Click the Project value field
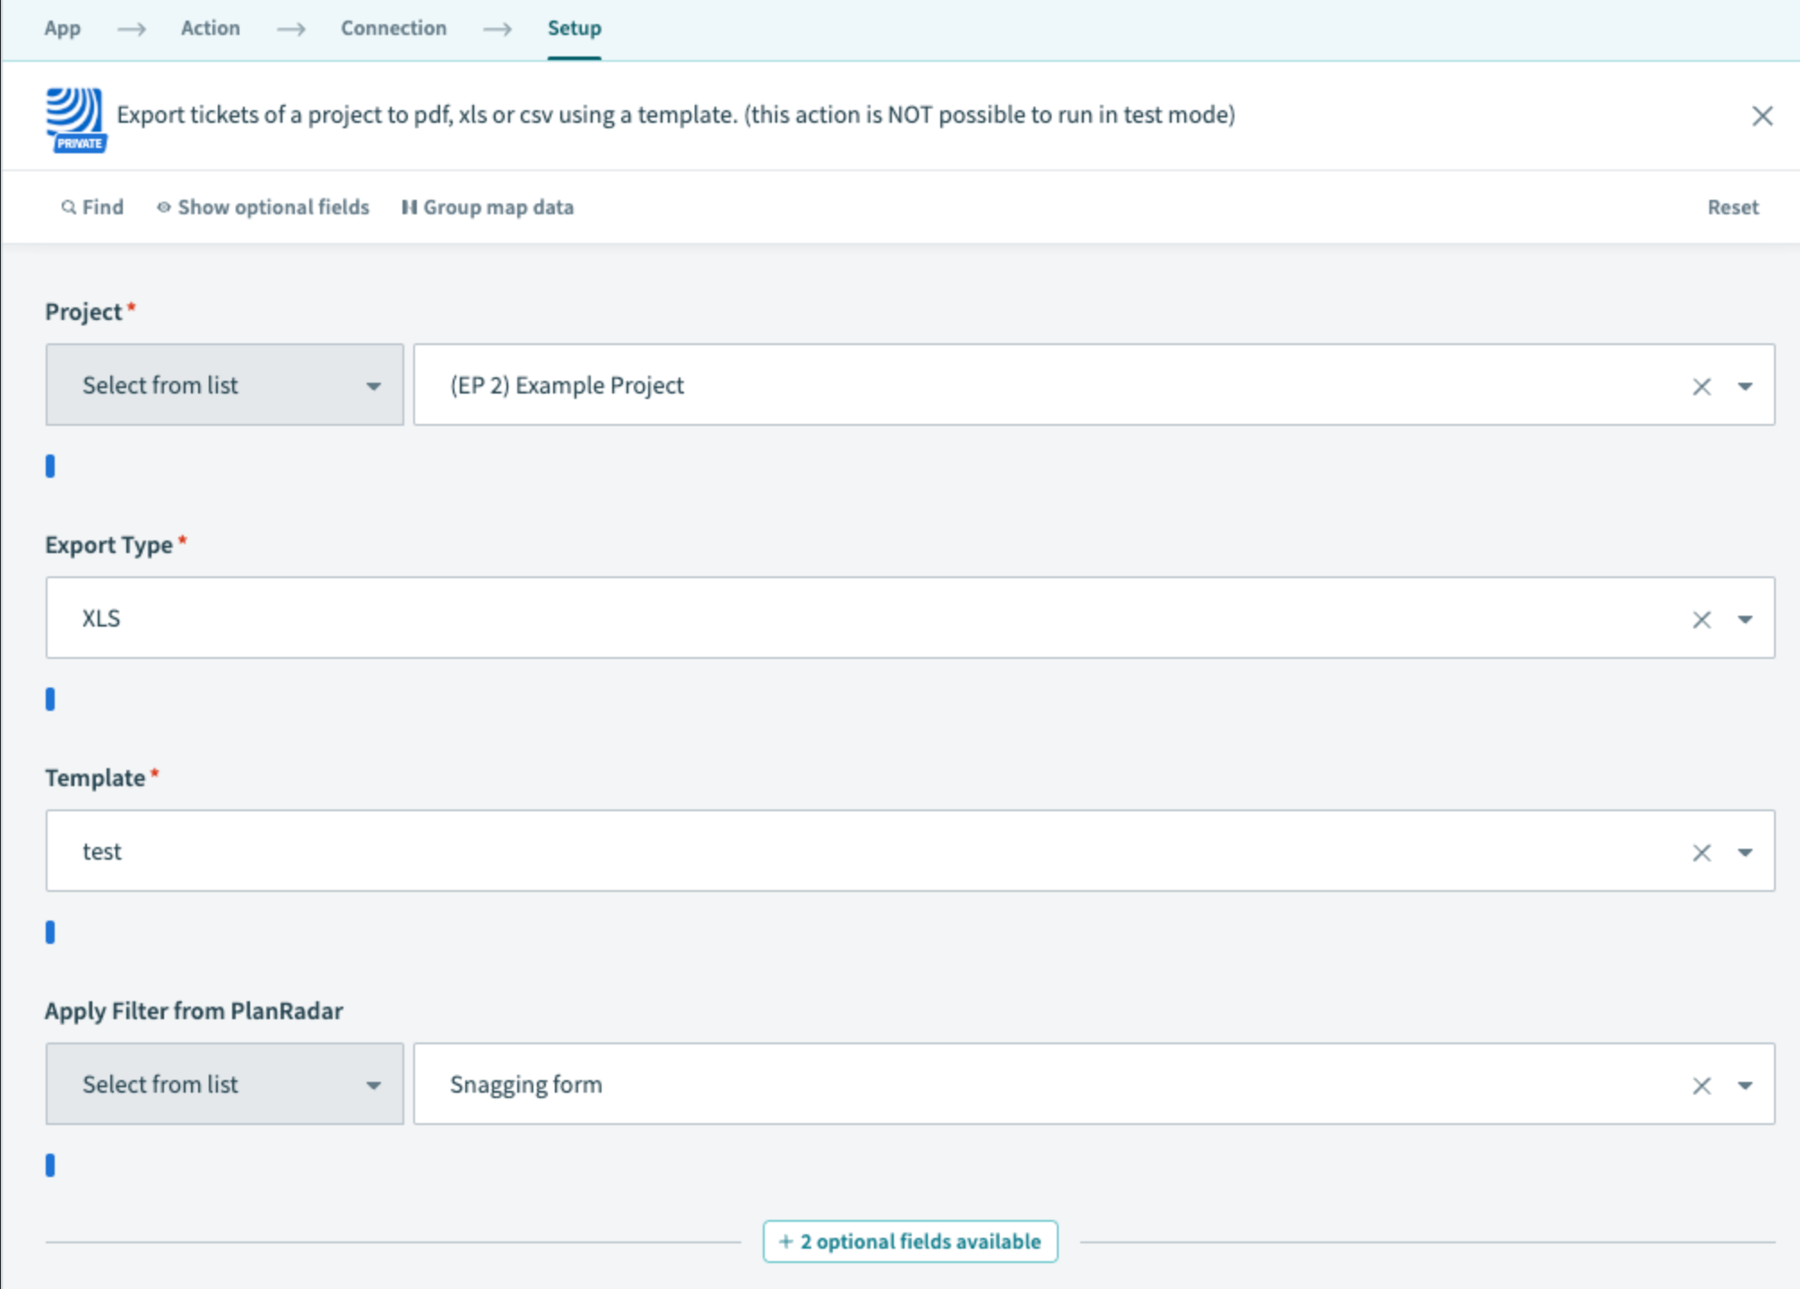 point(1031,385)
